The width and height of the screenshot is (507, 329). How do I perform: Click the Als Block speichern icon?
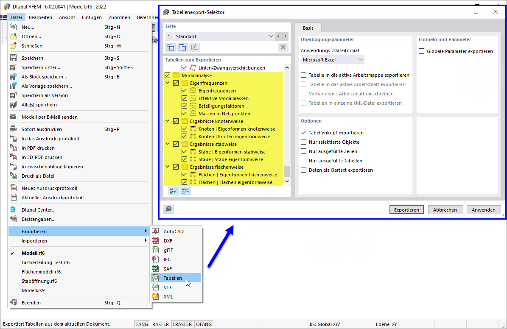[x=13, y=77]
